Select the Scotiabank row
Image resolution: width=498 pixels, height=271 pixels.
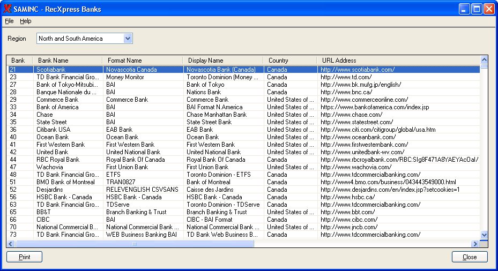click(244, 70)
